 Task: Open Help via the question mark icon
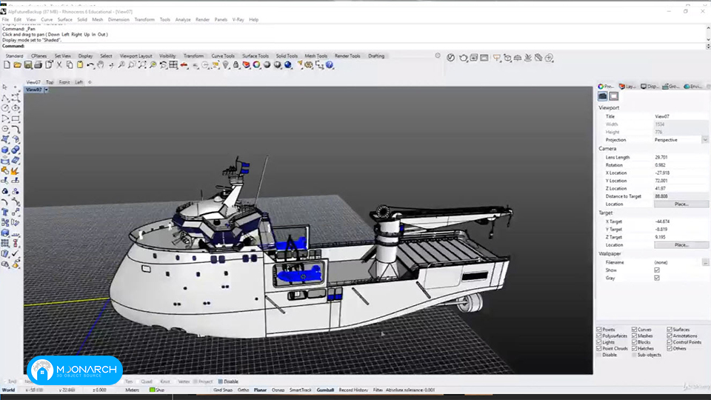[330, 65]
